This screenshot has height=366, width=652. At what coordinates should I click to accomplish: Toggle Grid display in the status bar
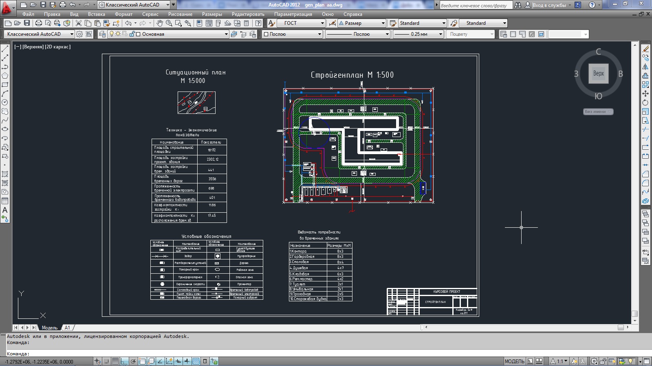pos(115,361)
